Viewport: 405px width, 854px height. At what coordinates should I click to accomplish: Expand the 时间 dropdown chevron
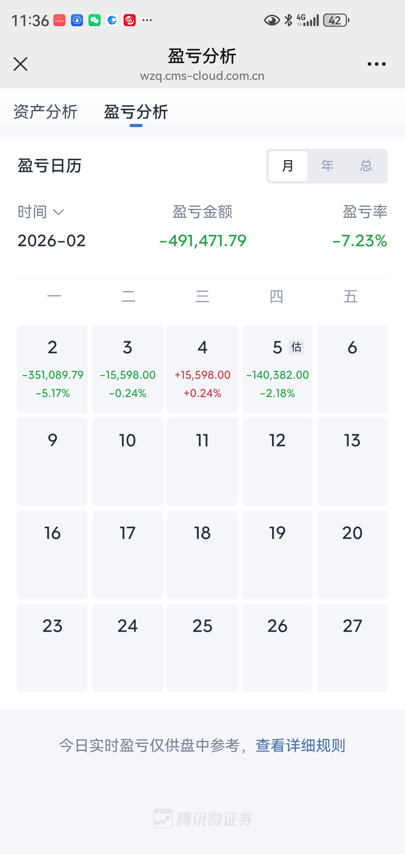tap(59, 212)
